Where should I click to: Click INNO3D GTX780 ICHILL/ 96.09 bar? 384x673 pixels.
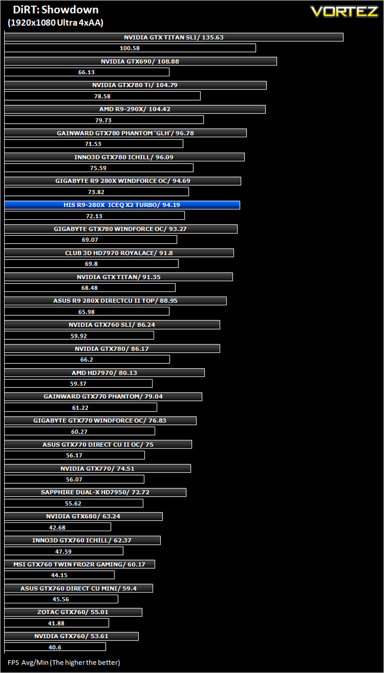pyautogui.click(x=124, y=157)
